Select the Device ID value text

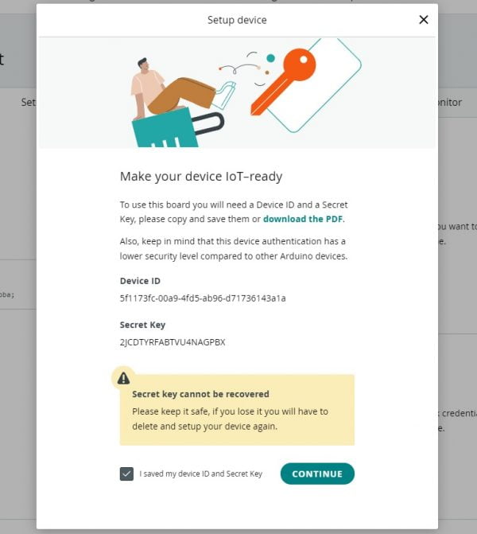(x=203, y=298)
